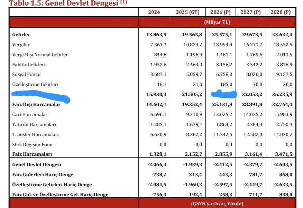
Task: Select the Stok Değişim Fonu row label
Action: click(x=32, y=144)
